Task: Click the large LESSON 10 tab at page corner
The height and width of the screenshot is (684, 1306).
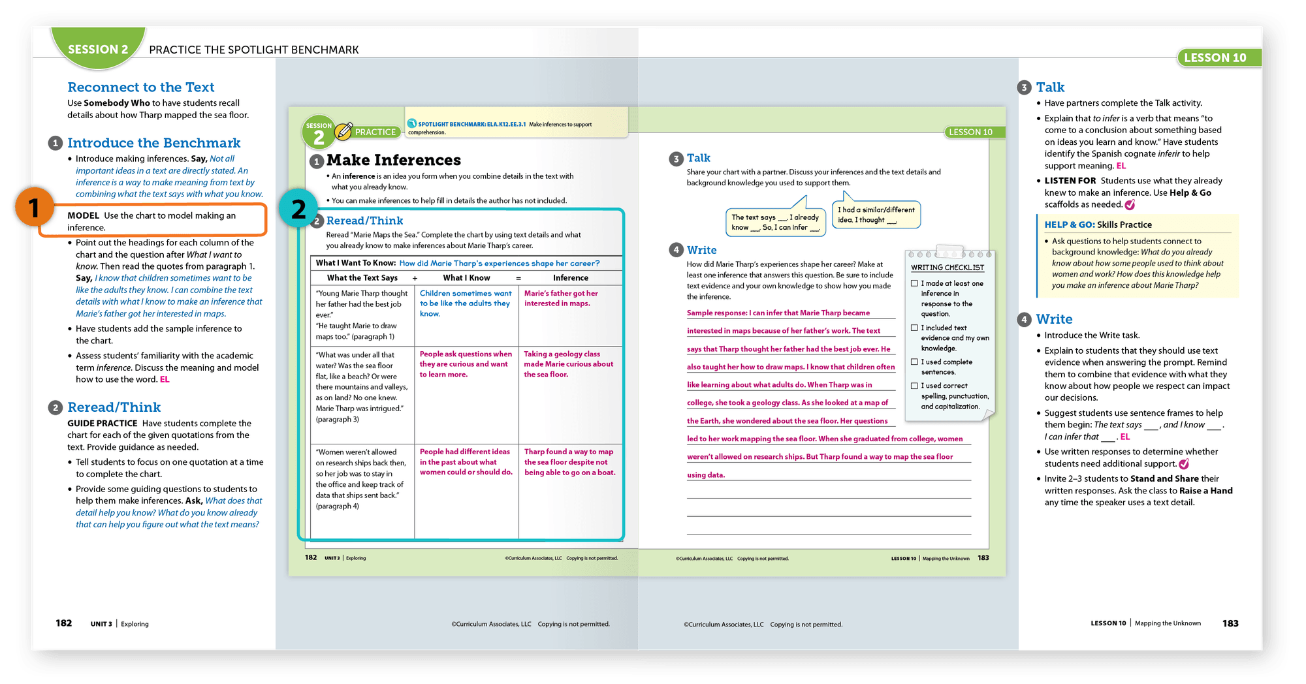Action: [1218, 57]
